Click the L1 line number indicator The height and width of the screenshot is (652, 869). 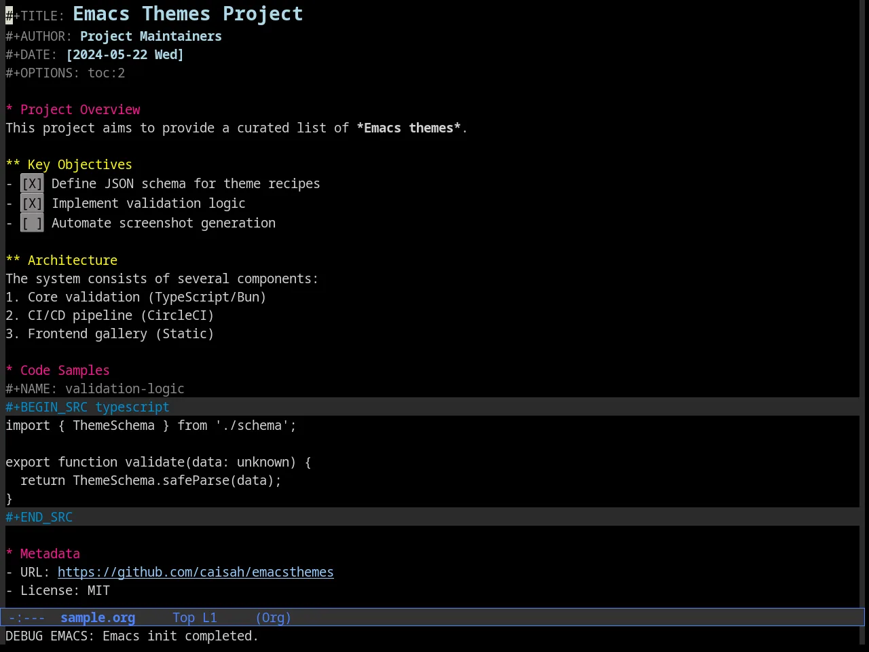(210, 617)
